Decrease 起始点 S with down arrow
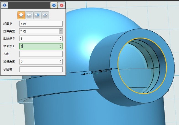Viewport: 179px width, 125px height. click(x=60, y=40)
